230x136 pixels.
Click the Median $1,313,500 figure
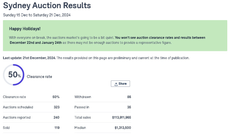[x=123, y=128]
